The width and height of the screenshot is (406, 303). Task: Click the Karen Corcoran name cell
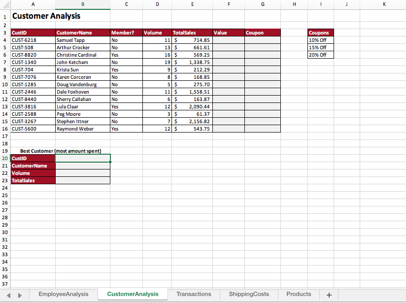click(x=83, y=77)
